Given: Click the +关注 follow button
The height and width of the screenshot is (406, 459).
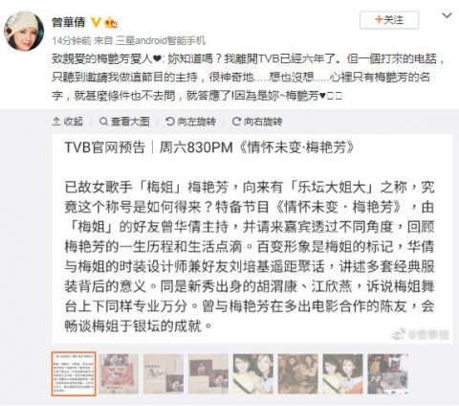Looking at the screenshot, I should [389, 20].
